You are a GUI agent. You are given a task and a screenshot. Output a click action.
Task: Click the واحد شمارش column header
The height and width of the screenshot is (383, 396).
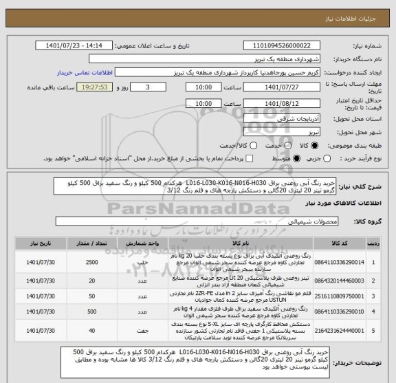(x=142, y=243)
